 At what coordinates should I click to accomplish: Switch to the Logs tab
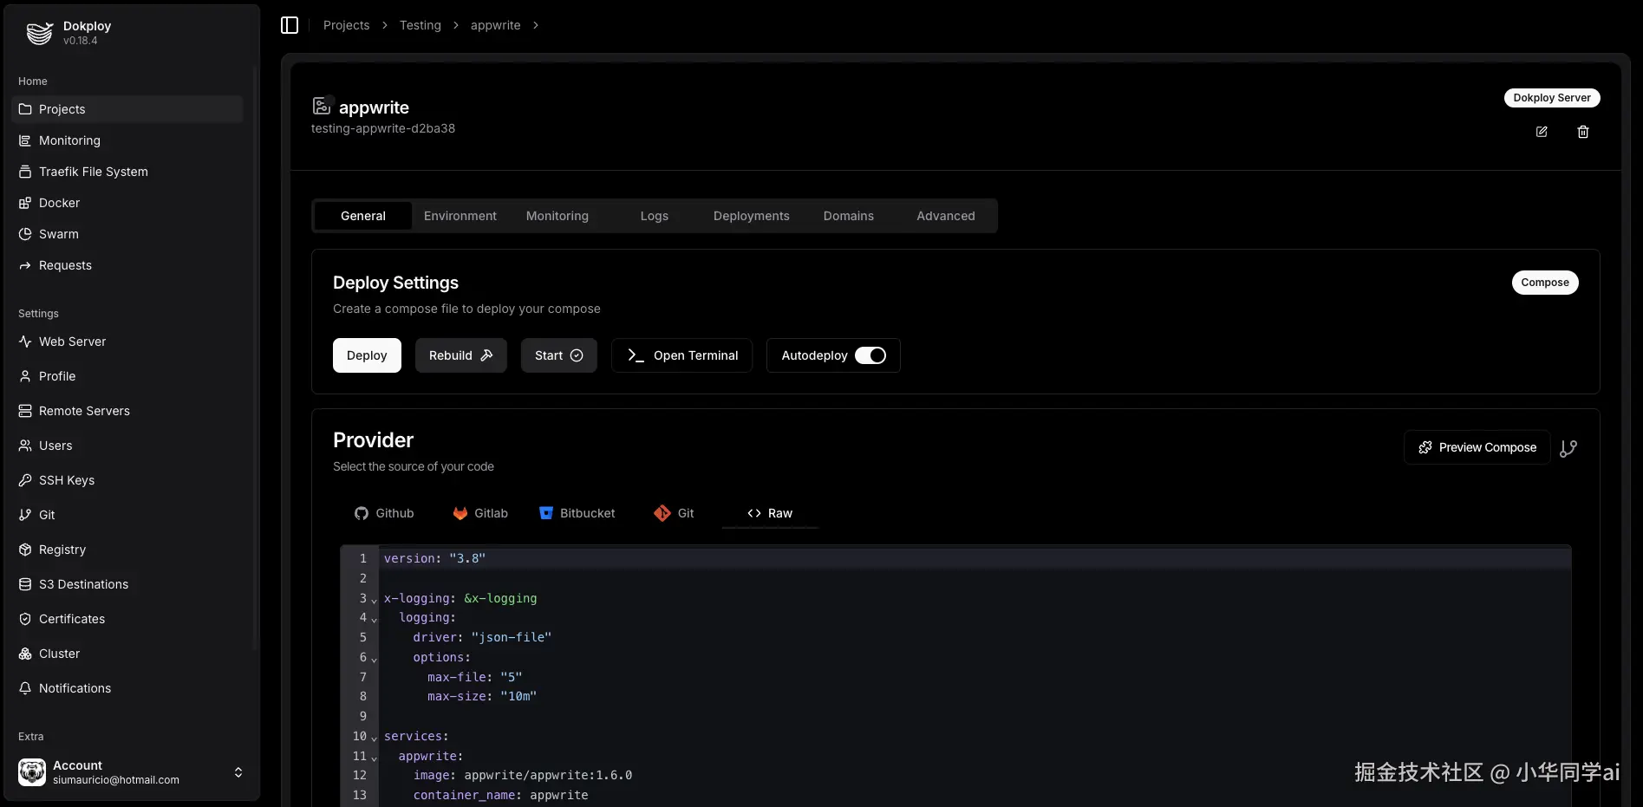[655, 216]
